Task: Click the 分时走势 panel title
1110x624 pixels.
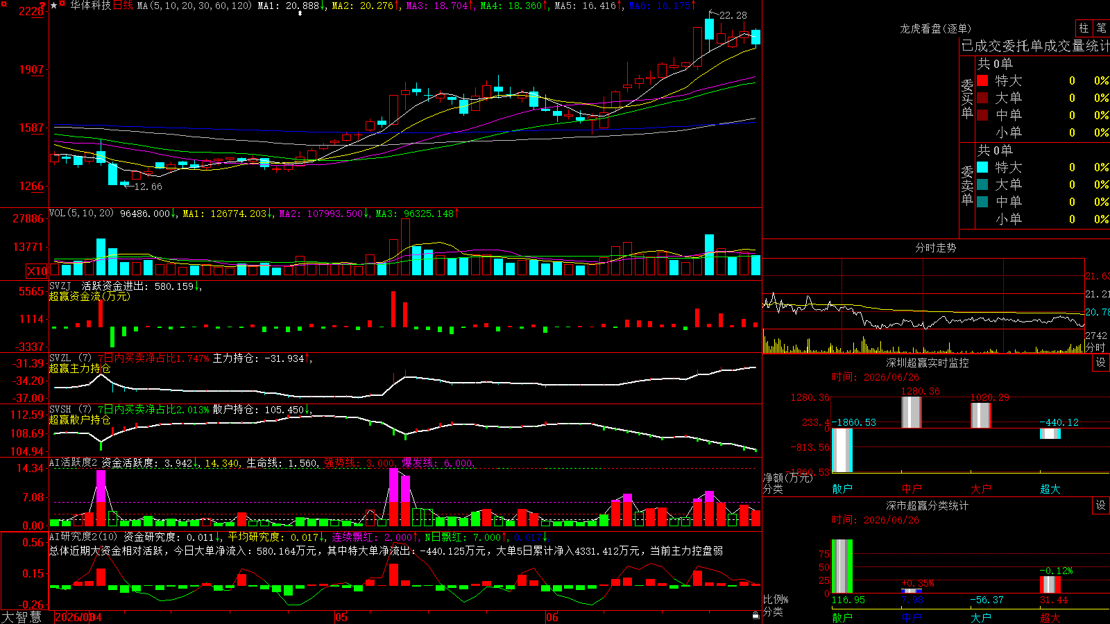Action: tap(936, 248)
